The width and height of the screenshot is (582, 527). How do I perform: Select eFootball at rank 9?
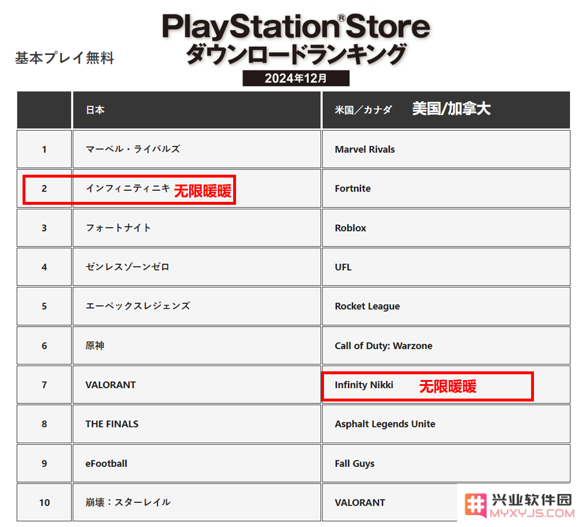tap(106, 463)
